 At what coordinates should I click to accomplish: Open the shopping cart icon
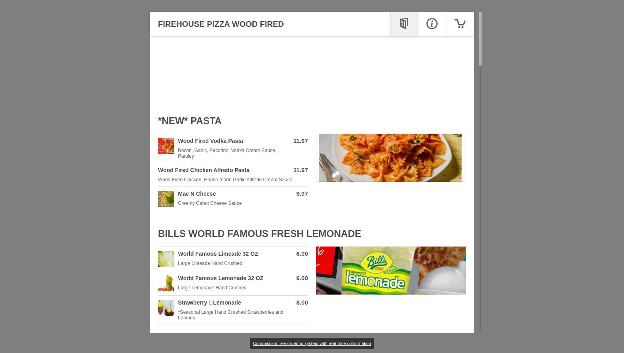click(460, 24)
